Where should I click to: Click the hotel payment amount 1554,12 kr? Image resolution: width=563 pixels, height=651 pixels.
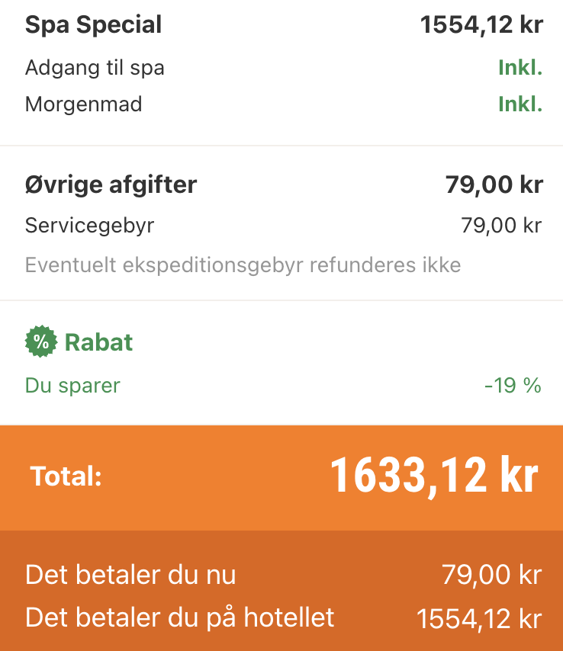(x=478, y=619)
